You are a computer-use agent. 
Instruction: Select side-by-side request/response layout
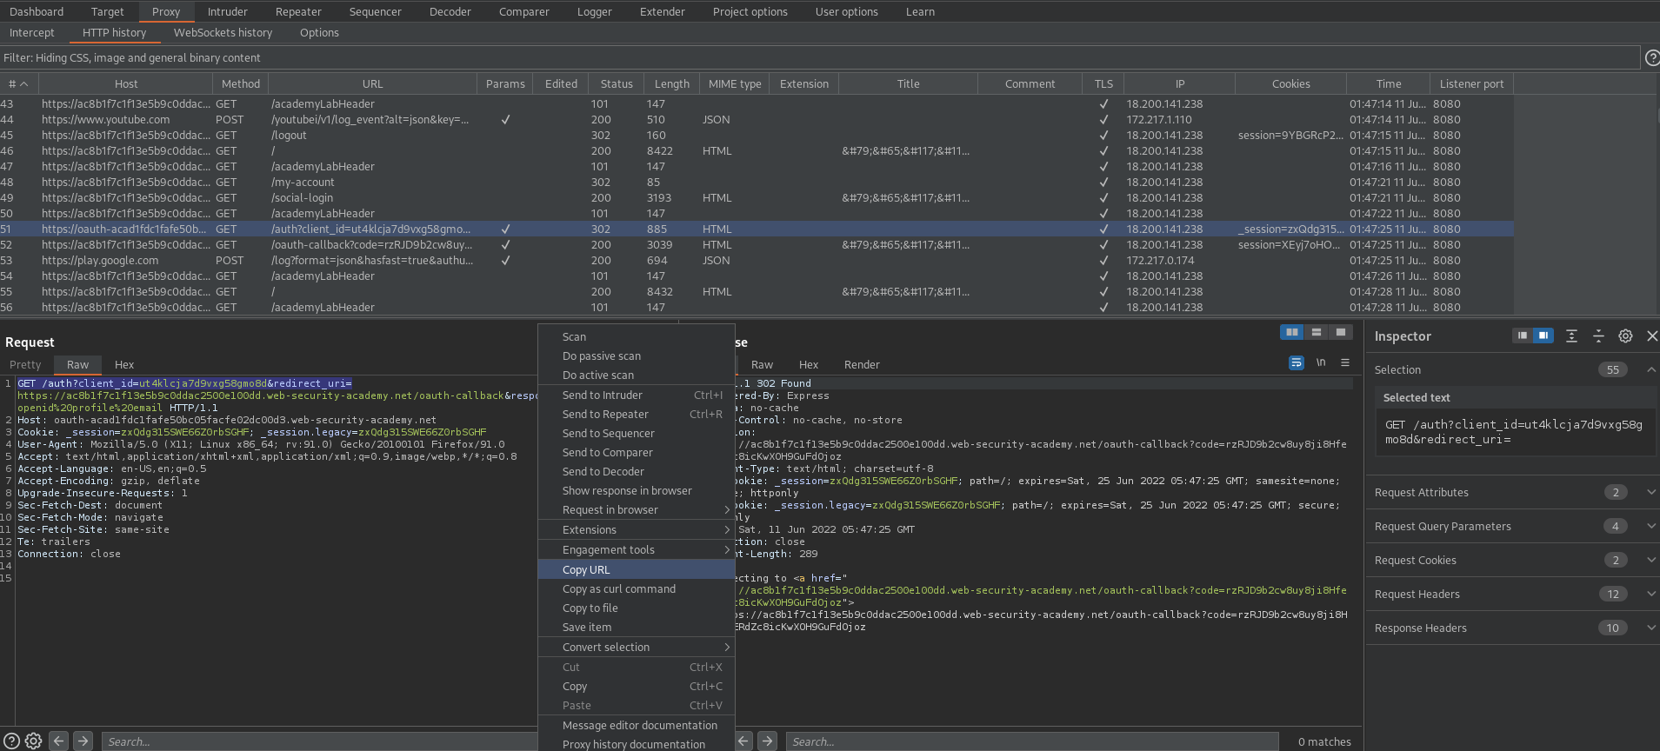[1292, 332]
